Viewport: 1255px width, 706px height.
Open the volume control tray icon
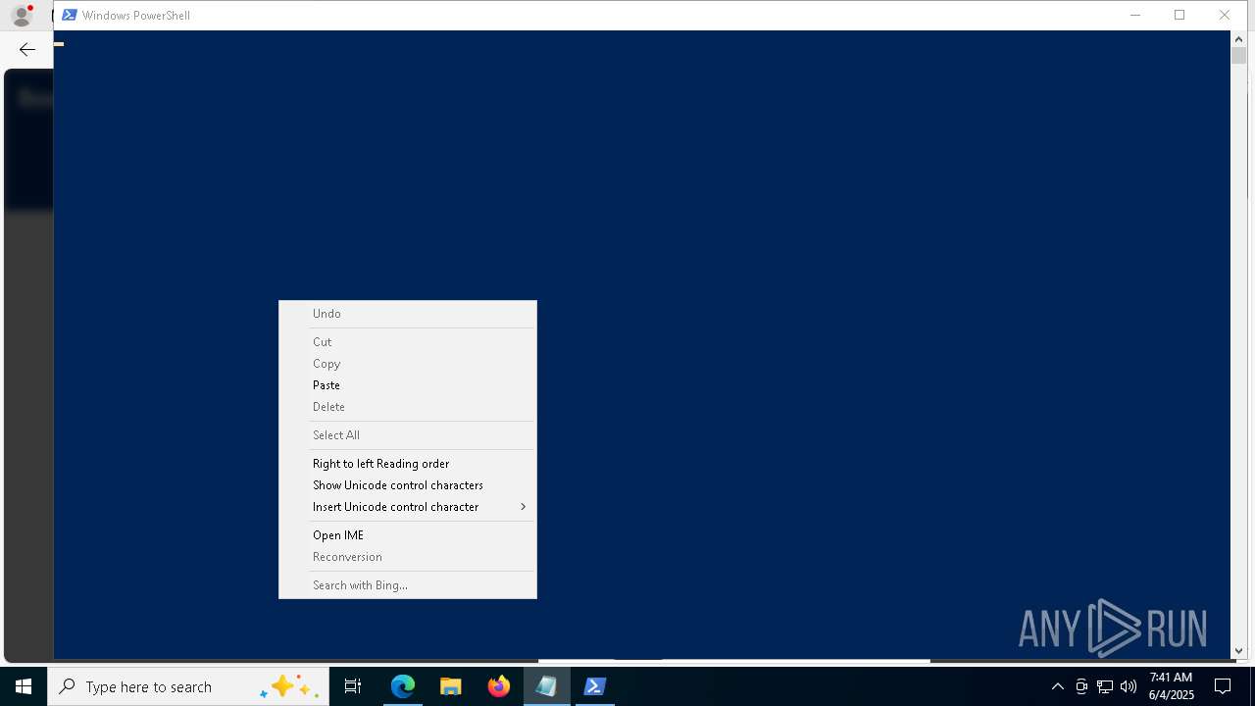tap(1129, 686)
